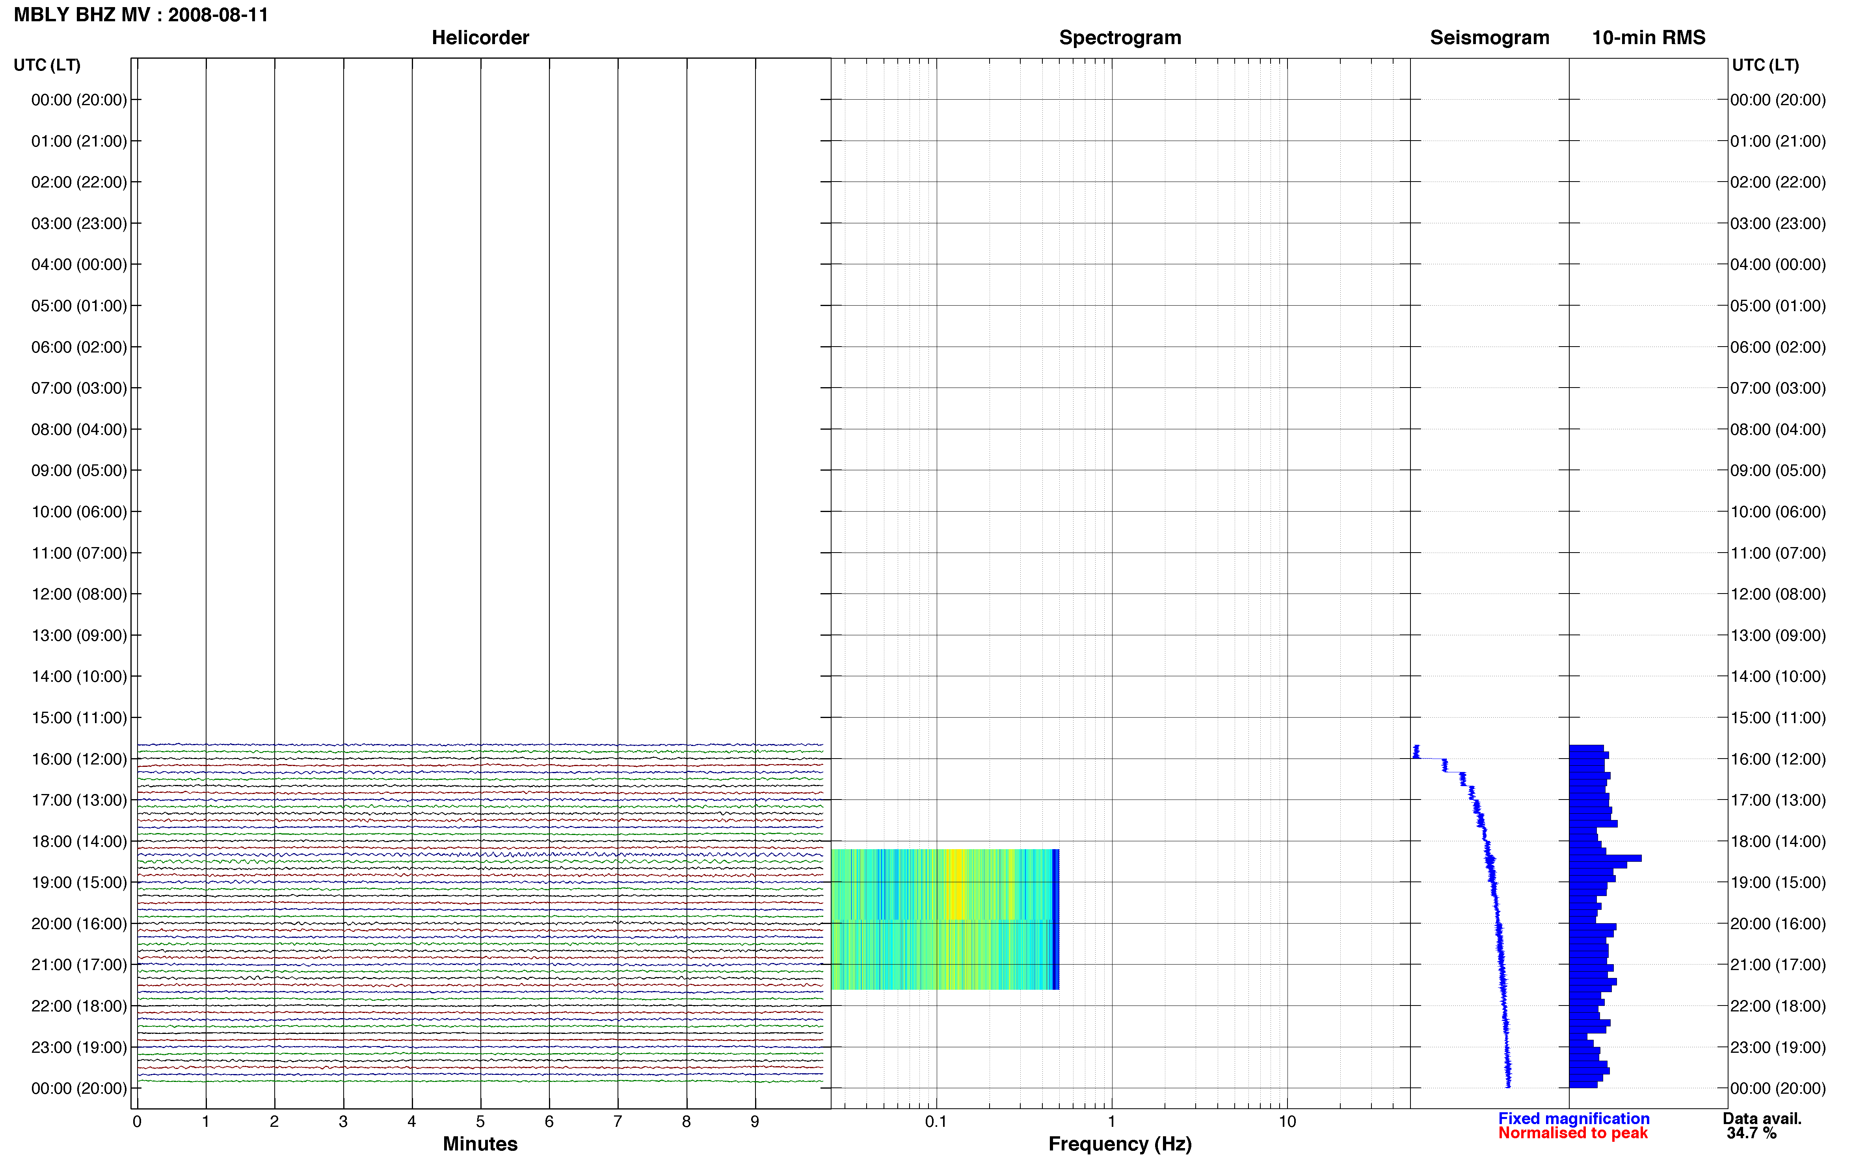1868x1167 pixels.
Task: Select the Helicorder panel heading
Action: pyautogui.click(x=480, y=38)
